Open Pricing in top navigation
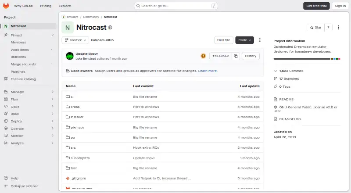Viewport: 351px width, 193px height. (x=46, y=6)
